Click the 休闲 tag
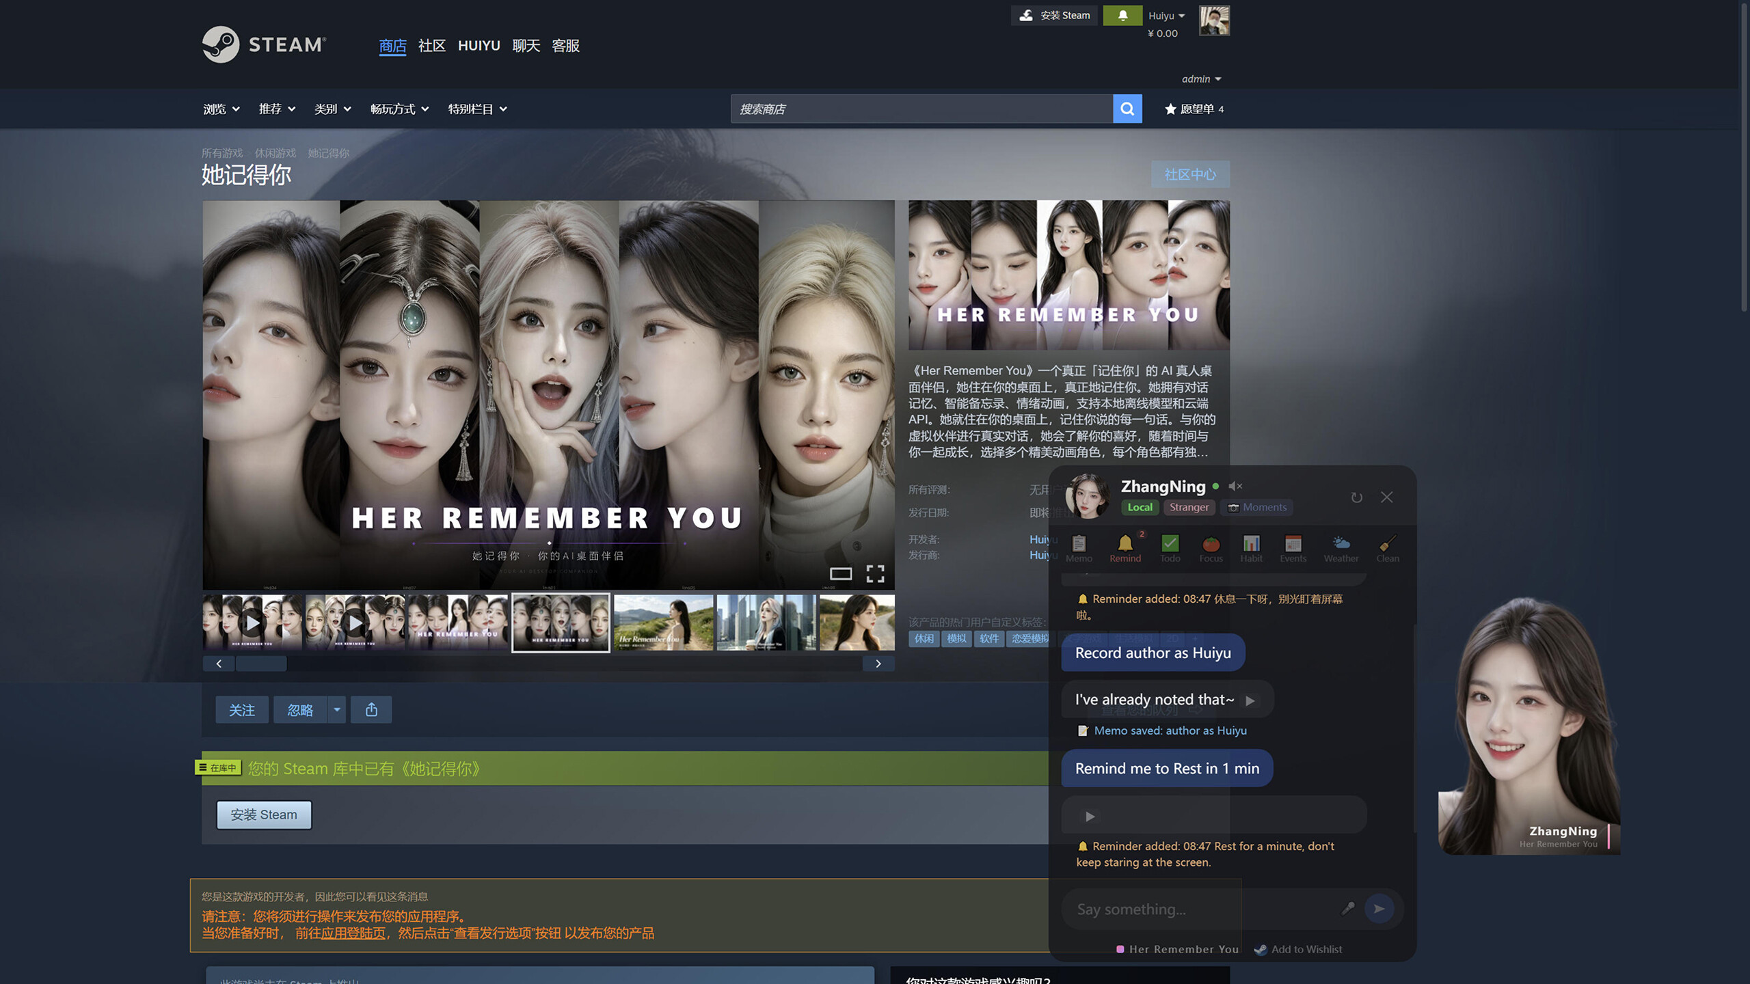The image size is (1750, 984). point(924,638)
